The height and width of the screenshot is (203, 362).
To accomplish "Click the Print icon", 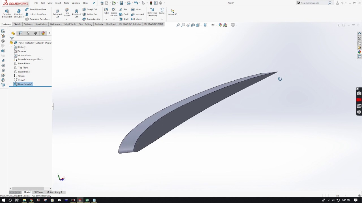I will click(129, 3).
